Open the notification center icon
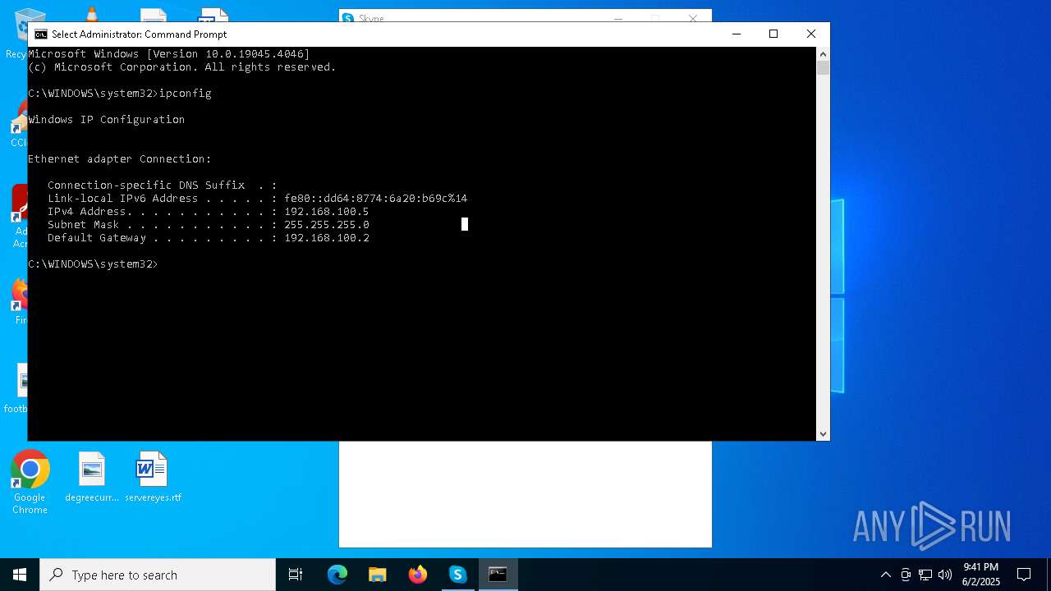The height and width of the screenshot is (591, 1051). pyautogui.click(x=1024, y=575)
